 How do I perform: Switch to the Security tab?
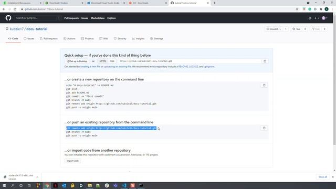click(x=120, y=38)
